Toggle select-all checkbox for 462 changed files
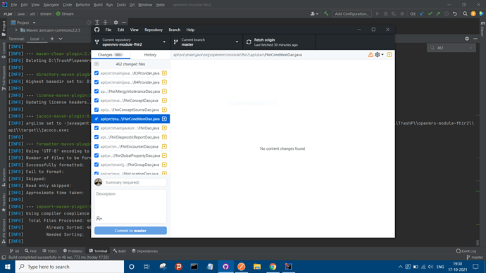This screenshot has height=273, width=486. [96, 64]
